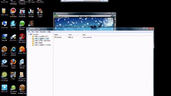Select the MapleStory desktop label
Screen dimensions: 171x96
[x=40, y=2]
